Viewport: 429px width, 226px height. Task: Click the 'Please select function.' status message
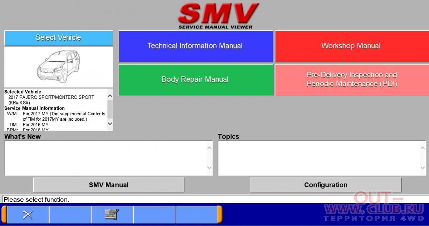36,200
